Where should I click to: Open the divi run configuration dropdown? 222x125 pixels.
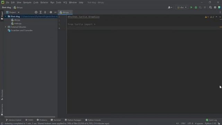(x=182, y=7)
